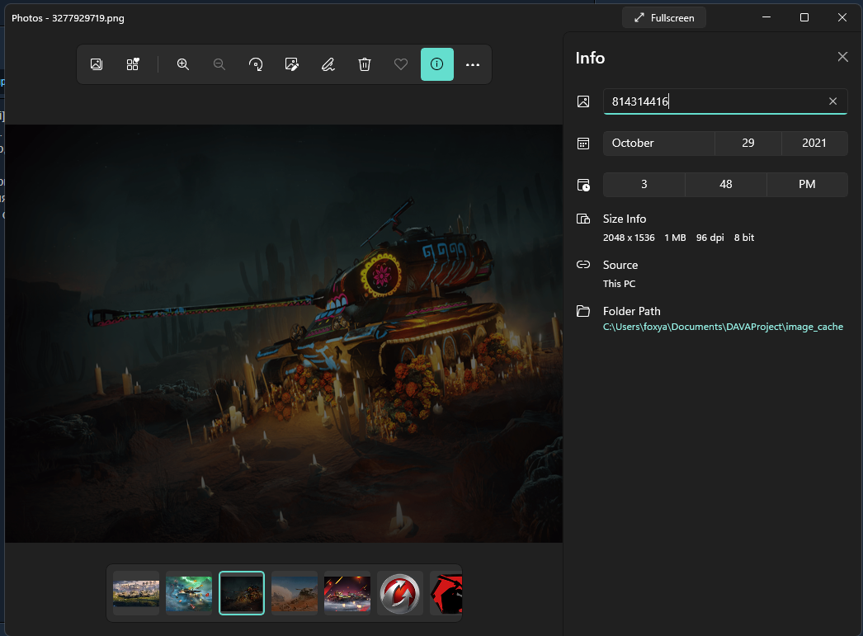Image resolution: width=863 pixels, height=636 pixels.
Task: Change the day field 29
Action: point(748,143)
